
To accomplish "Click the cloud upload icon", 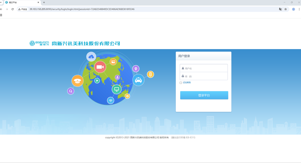I will tap(91, 57).
